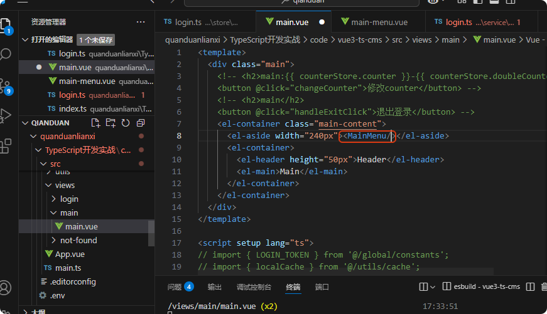Click the file explorer scrollbar thumb
This screenshot has height=314, width=547.
151,233
